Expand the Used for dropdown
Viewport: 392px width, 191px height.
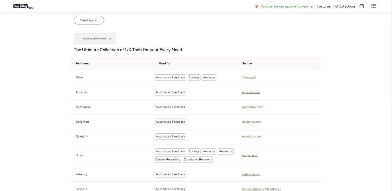tap(89, 20)
